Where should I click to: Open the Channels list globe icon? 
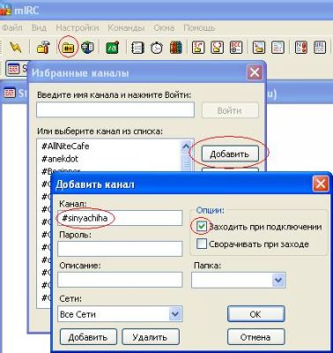87,48
